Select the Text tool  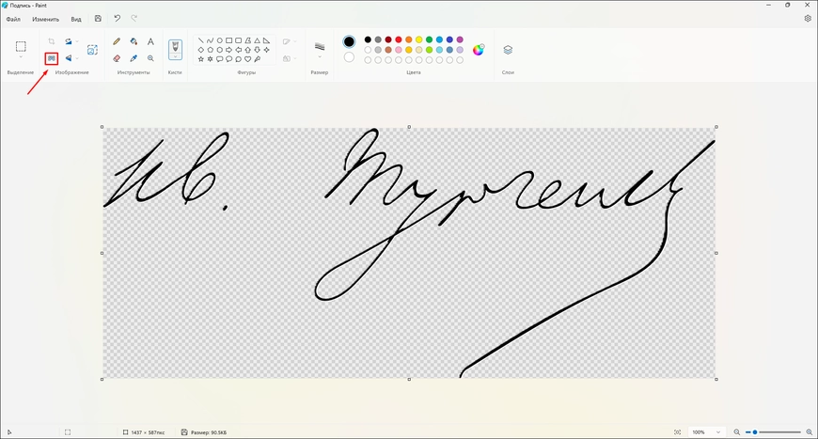[150, 41]
